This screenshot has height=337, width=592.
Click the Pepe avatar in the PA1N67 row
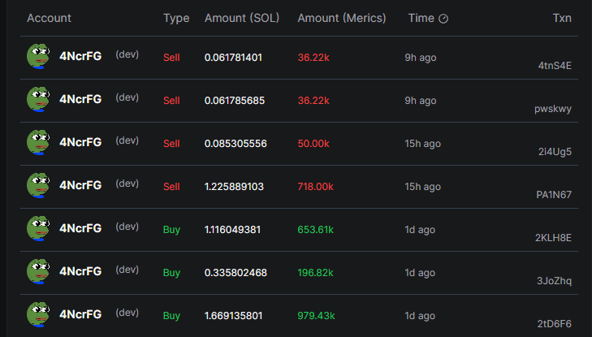click(38, 185)
